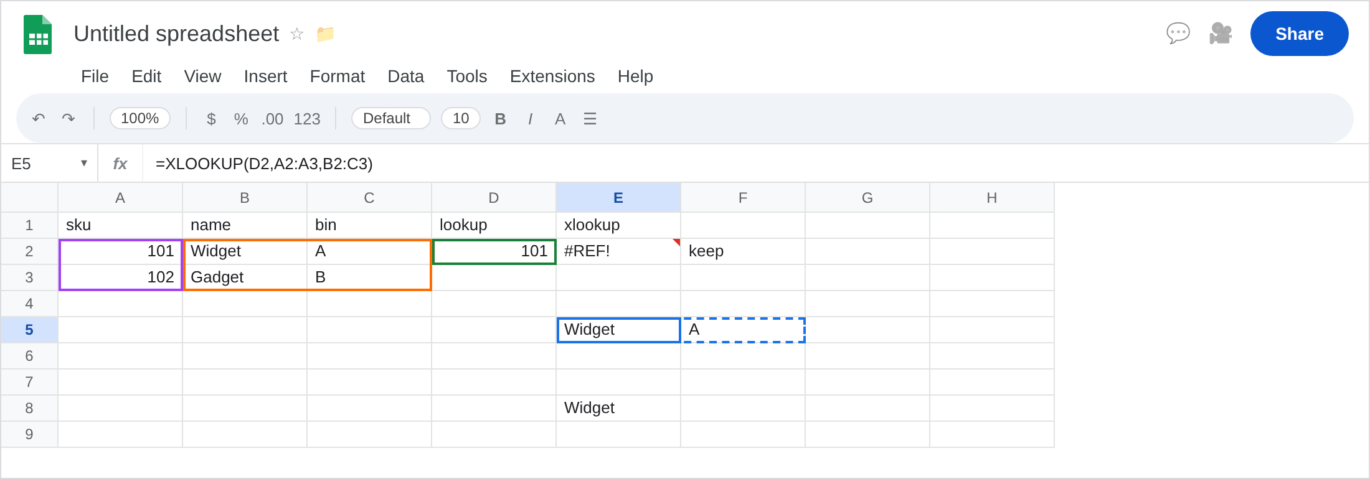1370x479 pixels.
Task: Open text color A tool
Action: [x=560, y=118]
